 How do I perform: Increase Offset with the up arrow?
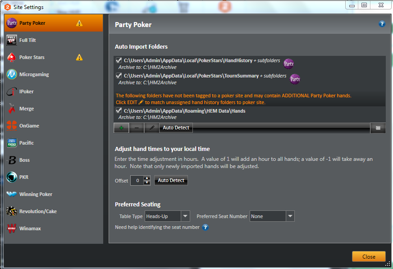147,178
